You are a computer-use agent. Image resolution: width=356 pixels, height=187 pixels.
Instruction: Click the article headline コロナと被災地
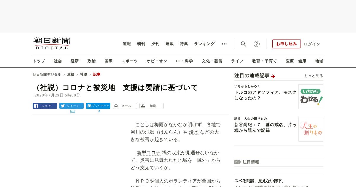tap(115, 88)
